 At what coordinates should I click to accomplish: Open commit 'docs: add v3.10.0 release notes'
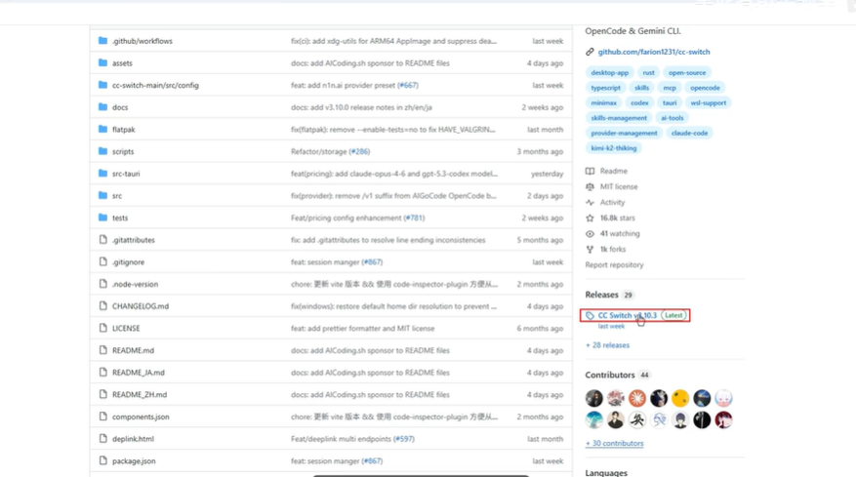tap(361, 107)
